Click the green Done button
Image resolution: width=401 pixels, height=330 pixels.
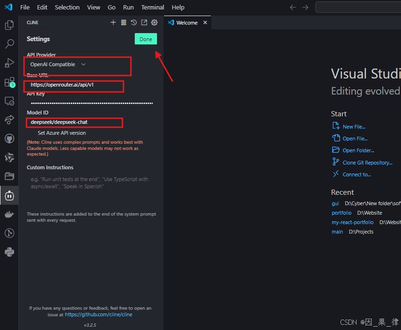tap(146, 39)
